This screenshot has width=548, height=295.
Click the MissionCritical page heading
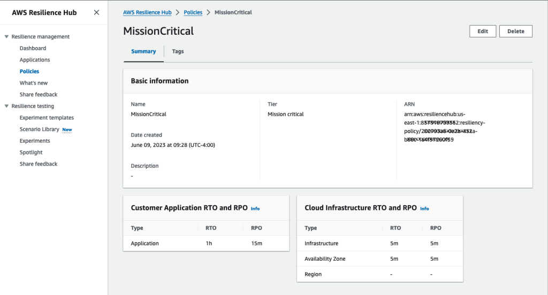click(158, 31)
